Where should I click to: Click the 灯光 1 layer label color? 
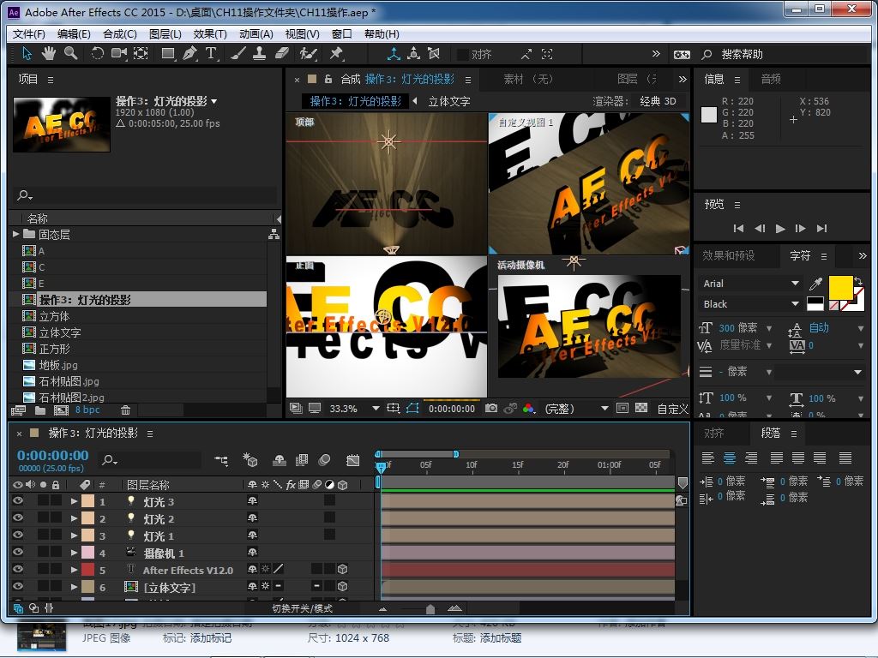click(x=88, y=535)
